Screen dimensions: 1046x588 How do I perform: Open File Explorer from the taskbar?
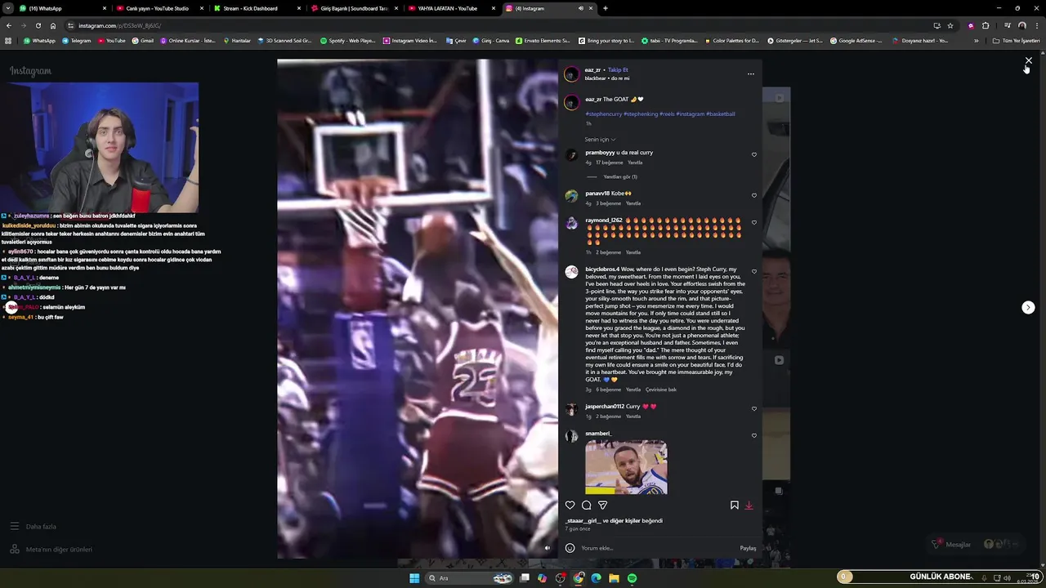click(x=614, y=578)
